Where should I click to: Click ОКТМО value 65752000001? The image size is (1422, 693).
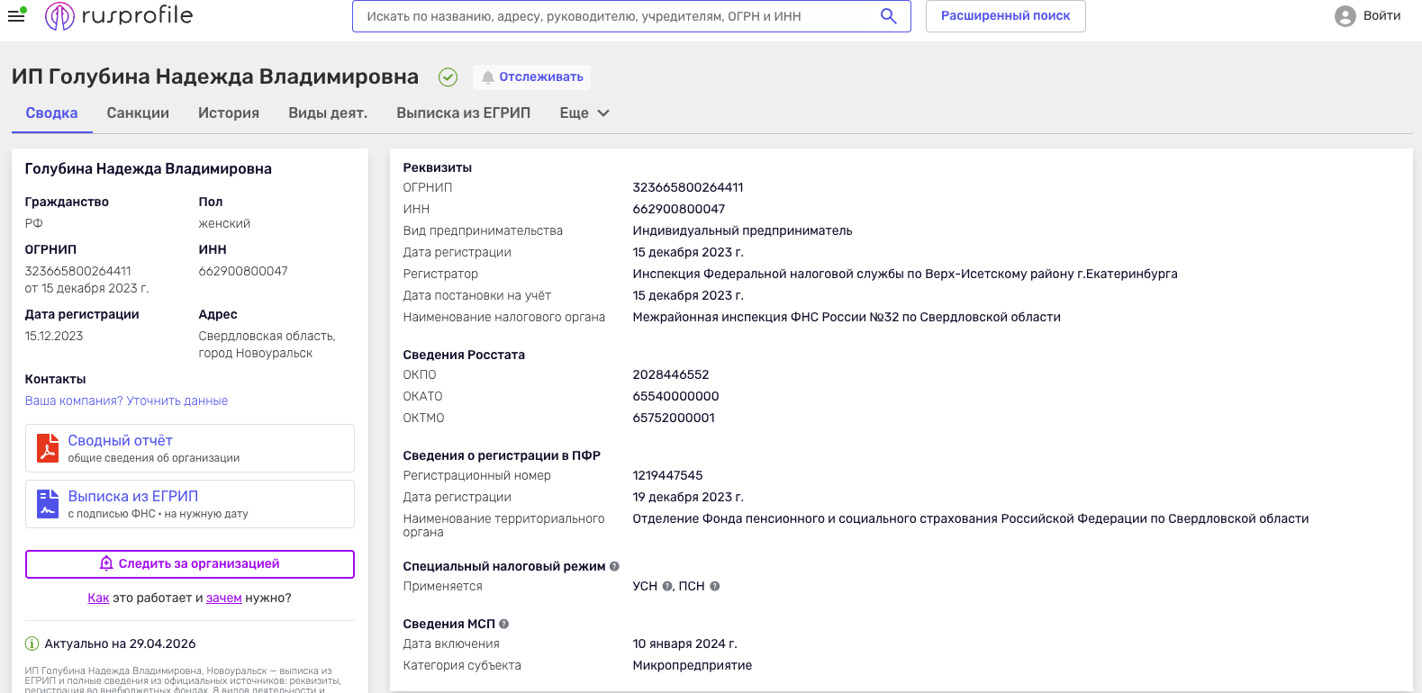pyautogui.click(x=674, y=418)
